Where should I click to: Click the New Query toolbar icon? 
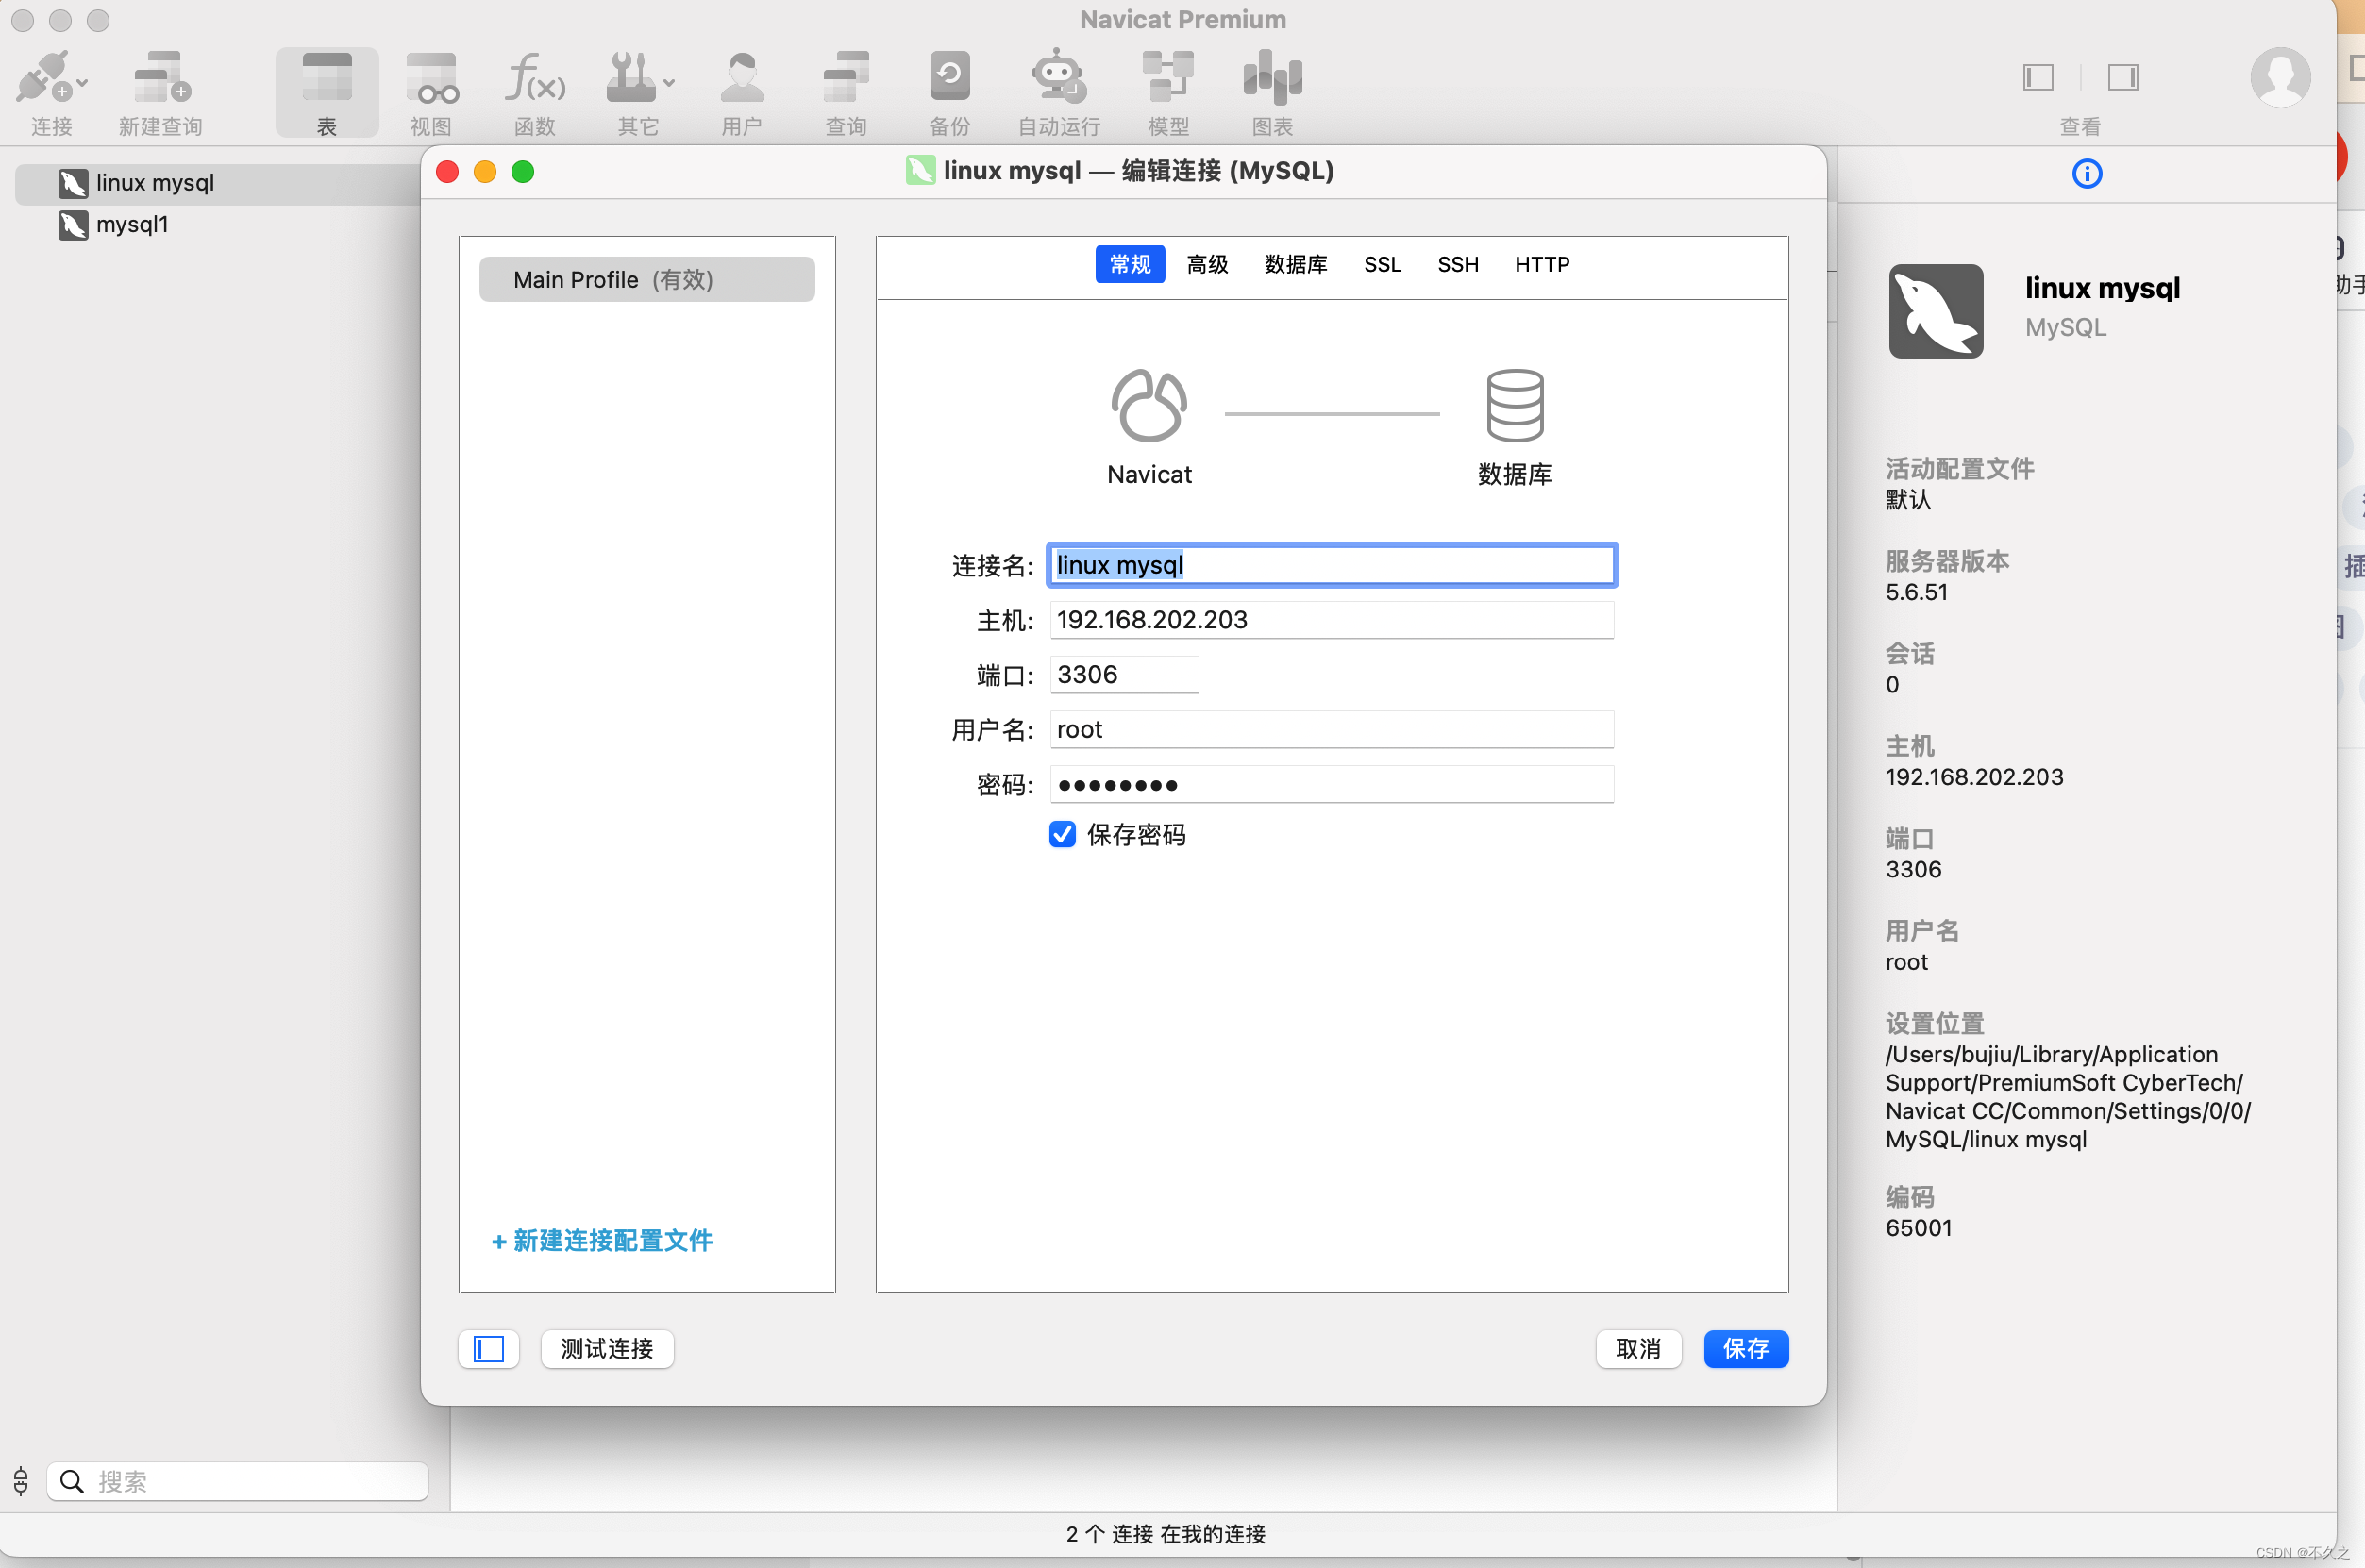click(x=161, y=77)
